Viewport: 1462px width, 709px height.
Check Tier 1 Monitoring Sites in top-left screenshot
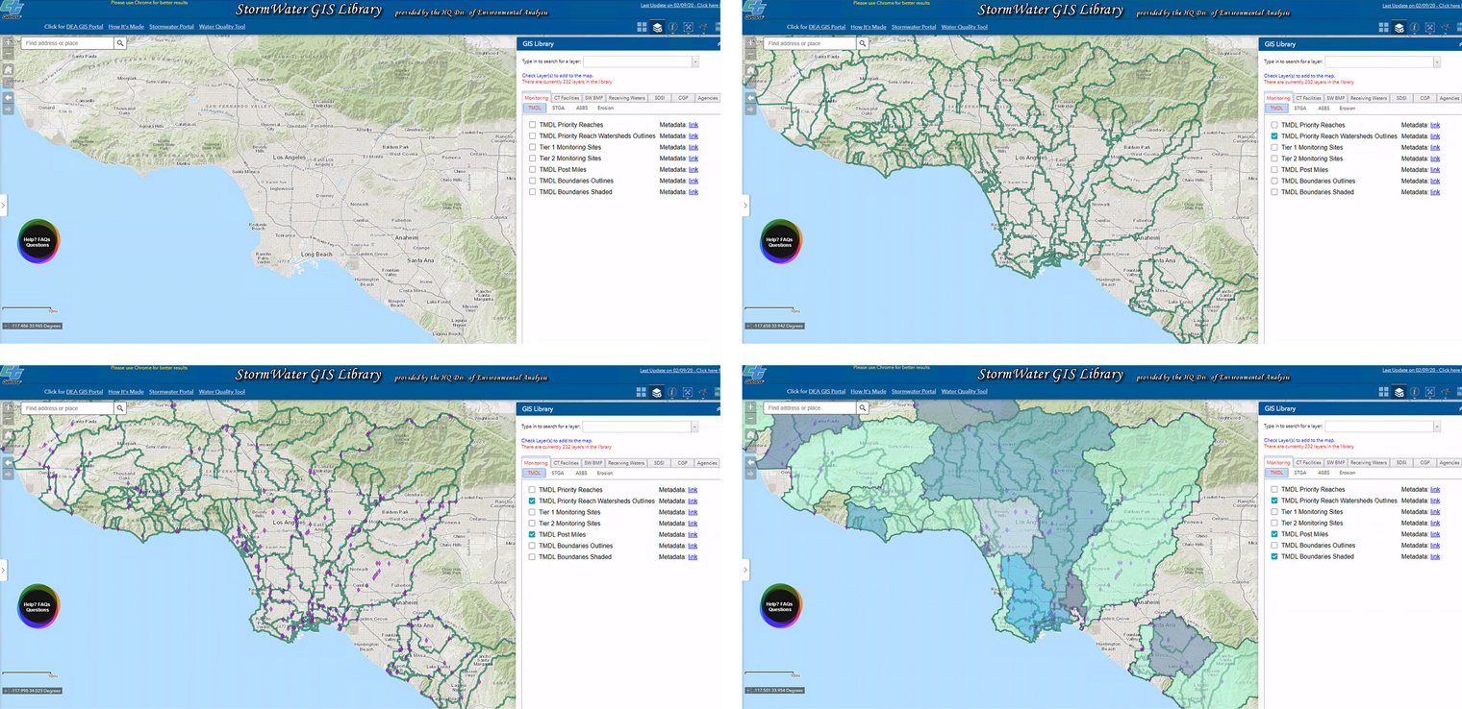point(533,147)
